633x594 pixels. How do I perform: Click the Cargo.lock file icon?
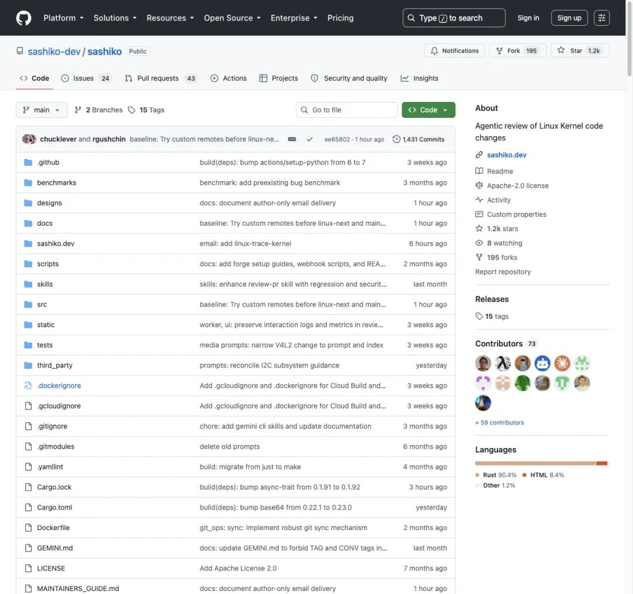pyautogui.click(x=28, y=487)
